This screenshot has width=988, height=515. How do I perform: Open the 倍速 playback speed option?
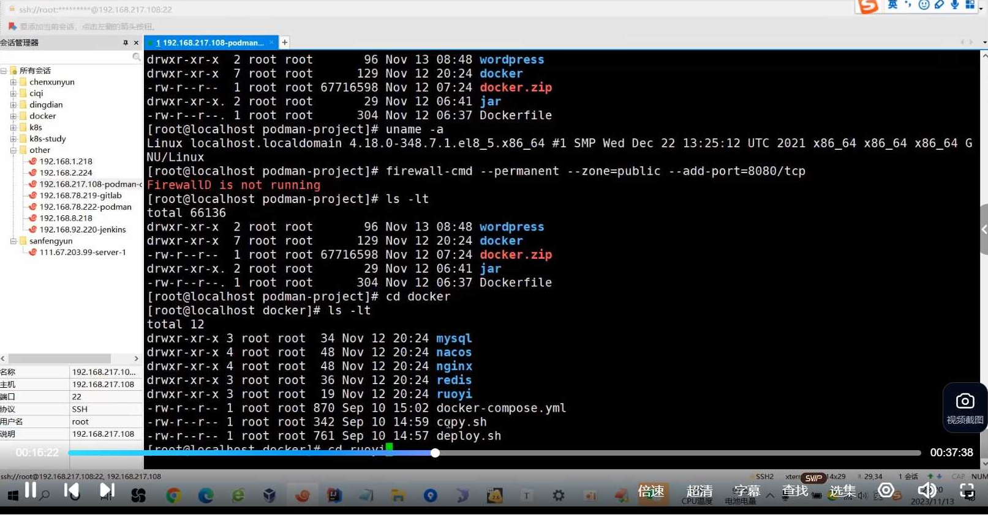[650, 491]
